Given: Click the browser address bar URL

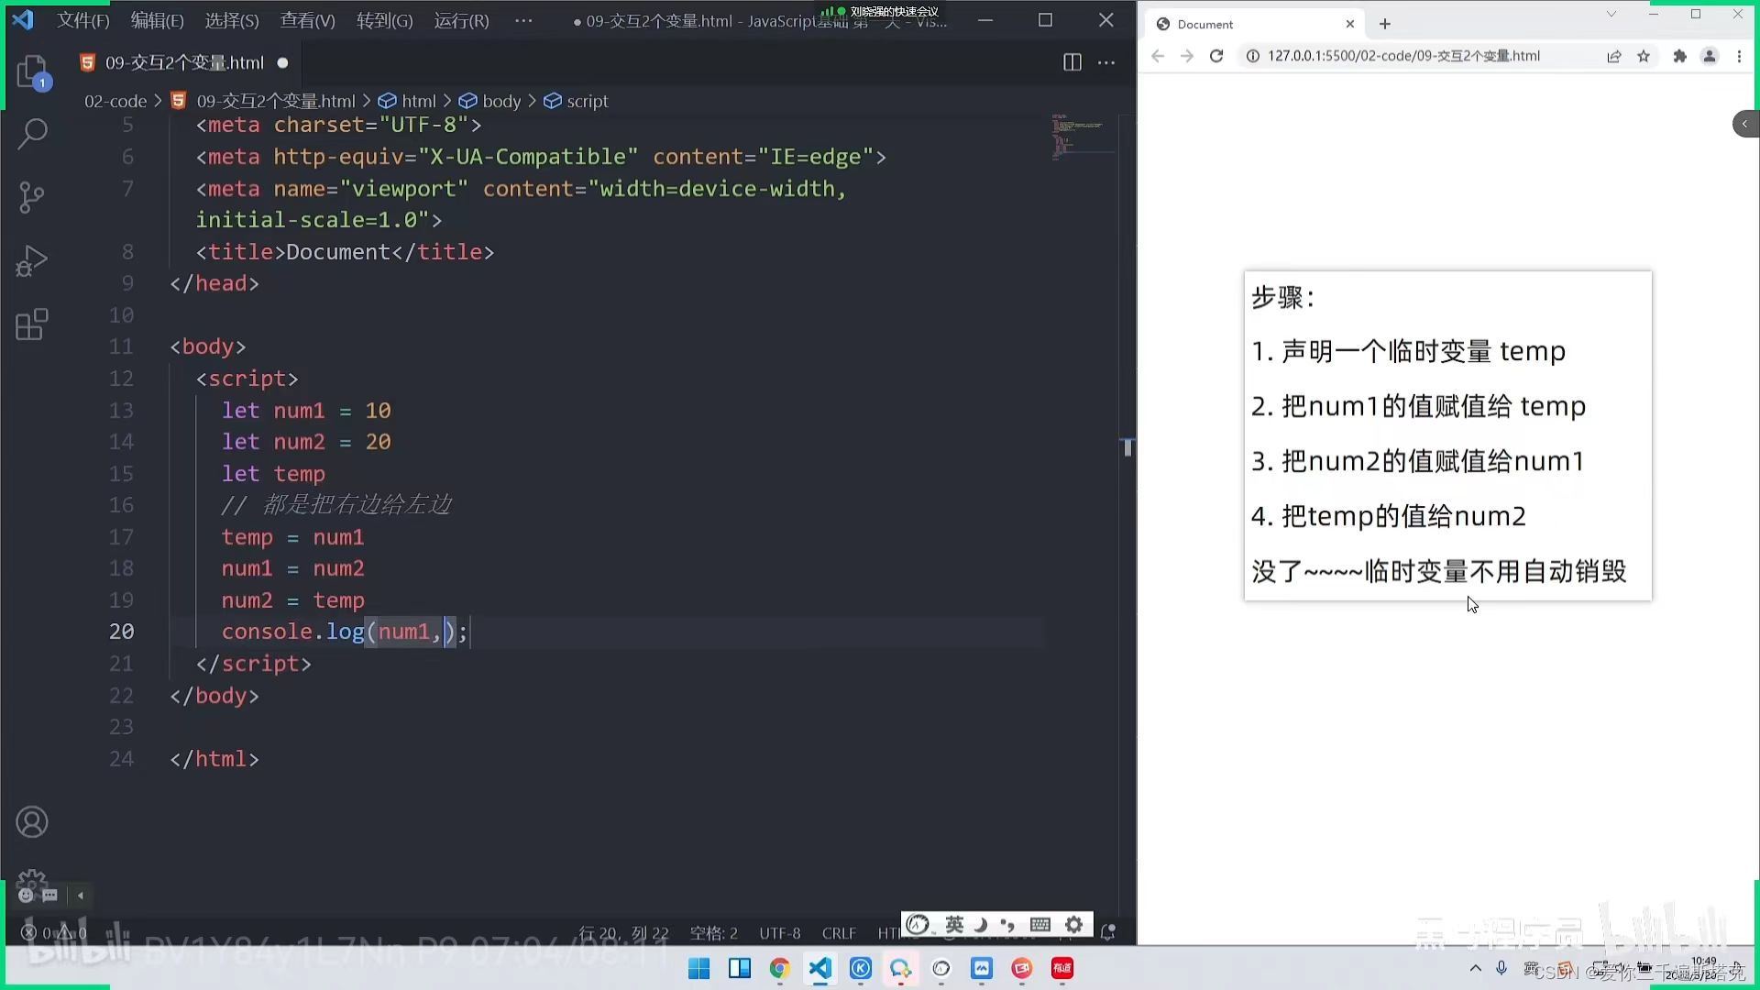Looking at the screenshot, I should coord(1402,56).
